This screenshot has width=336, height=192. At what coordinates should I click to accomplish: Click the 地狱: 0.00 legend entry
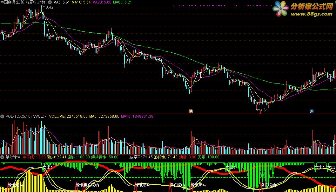(x=188, y=157)
